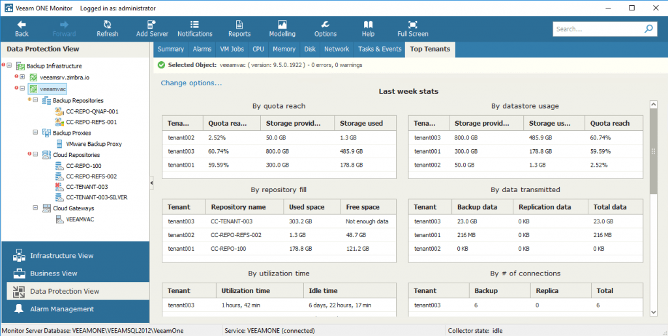The width and height of the screenshot is (668, 336).
Task: Select CC-TENANT-003 cloud repository
Action: (87, 187)
